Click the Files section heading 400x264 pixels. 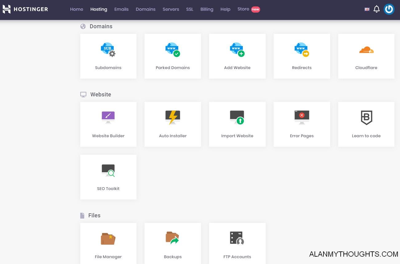94,215
